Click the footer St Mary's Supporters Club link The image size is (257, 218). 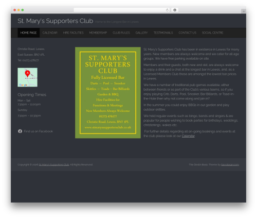[x=54, y=164]
